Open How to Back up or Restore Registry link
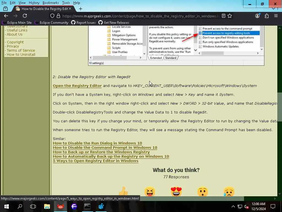 (101, 152)
